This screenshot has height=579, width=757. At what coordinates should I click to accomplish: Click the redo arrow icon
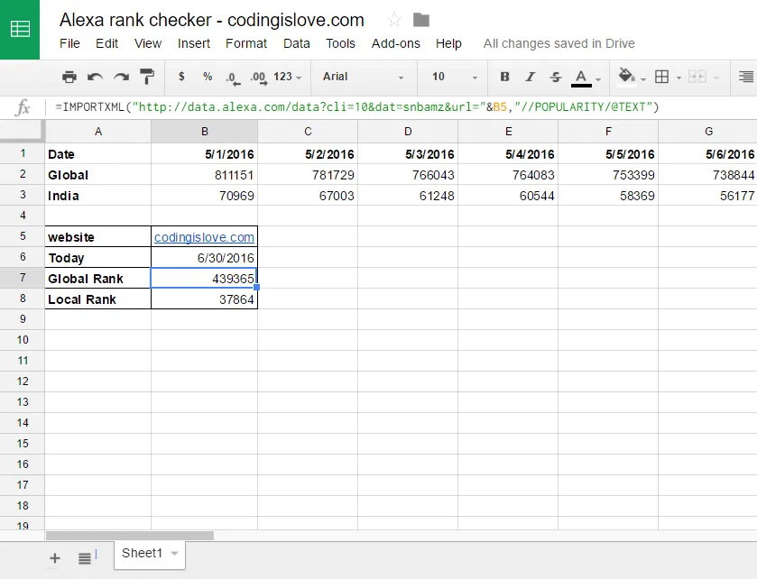click(x=121, y=77)
